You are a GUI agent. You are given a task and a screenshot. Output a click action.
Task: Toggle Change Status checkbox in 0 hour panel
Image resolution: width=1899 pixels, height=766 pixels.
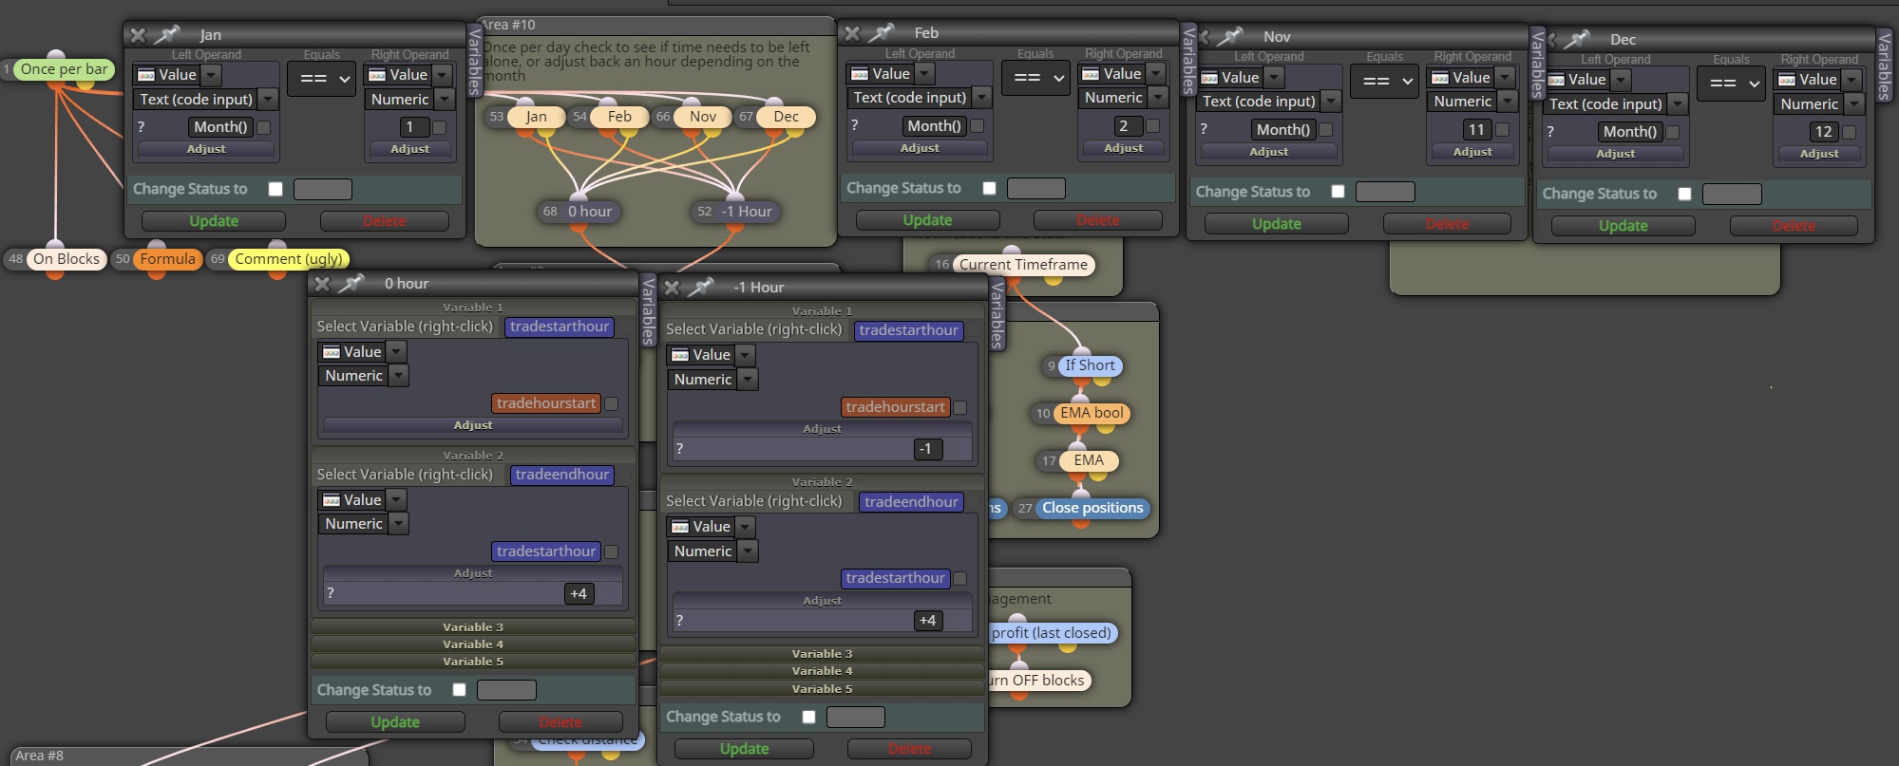point(459,690)
